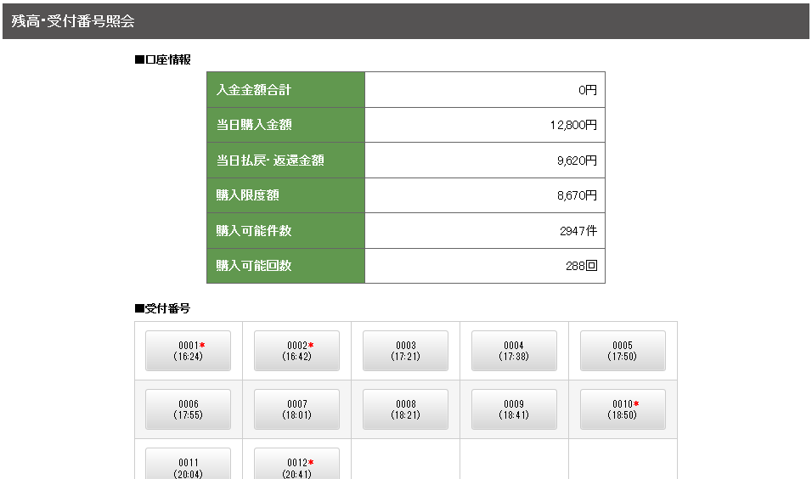Open receipt number 0001 (16:24)
This screenshot has height=479, width=812.
pyautogui.click(x=188, y=351)
